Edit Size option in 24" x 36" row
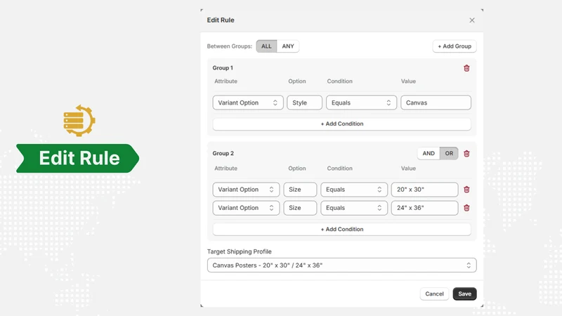The height and width of the screenshot is (316, 562). click(x=300, y=208)
